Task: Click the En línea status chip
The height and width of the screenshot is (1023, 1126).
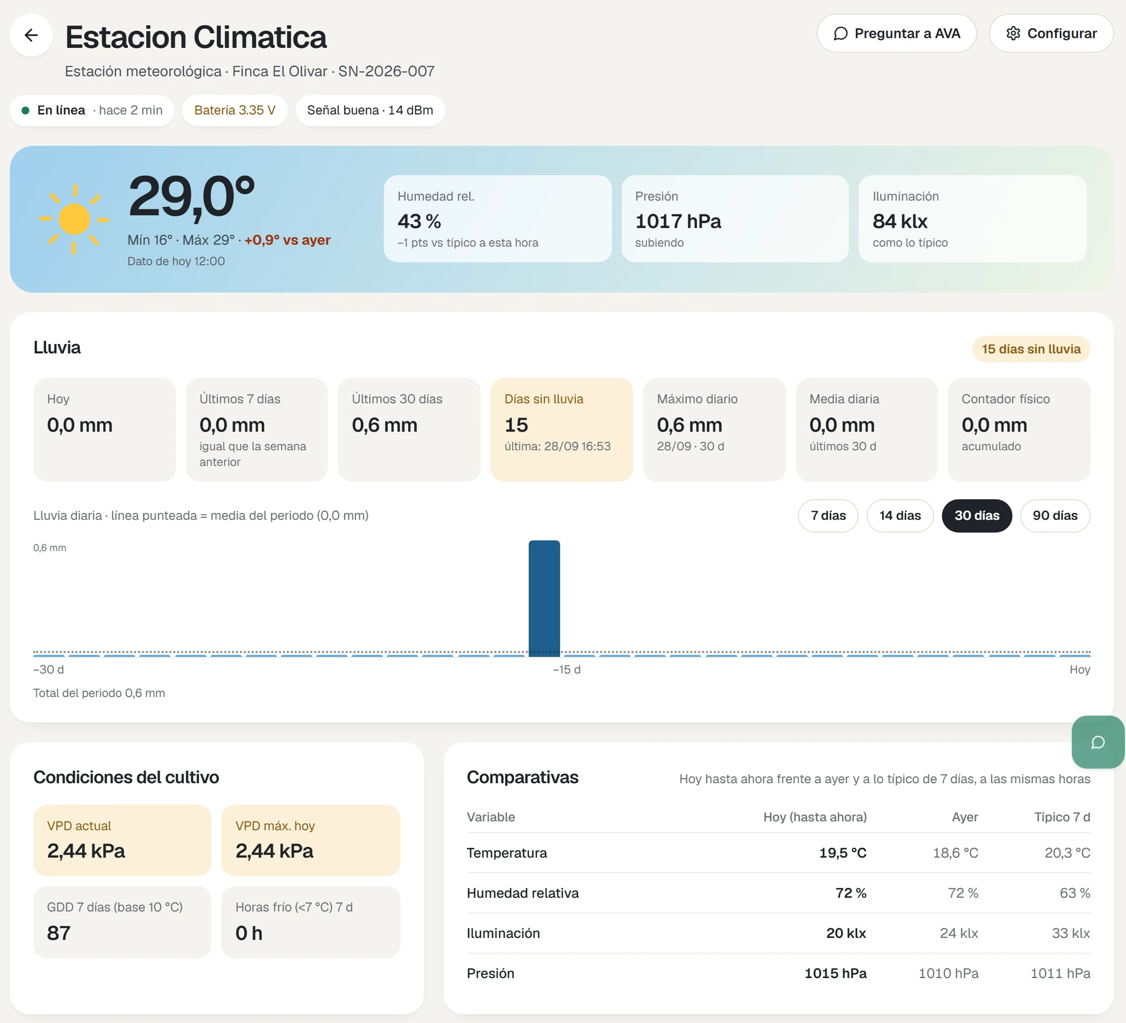Action: pos(92,110)
